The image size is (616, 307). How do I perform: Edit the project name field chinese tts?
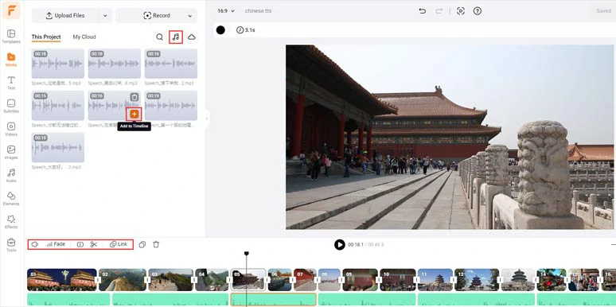coord(258,11)
